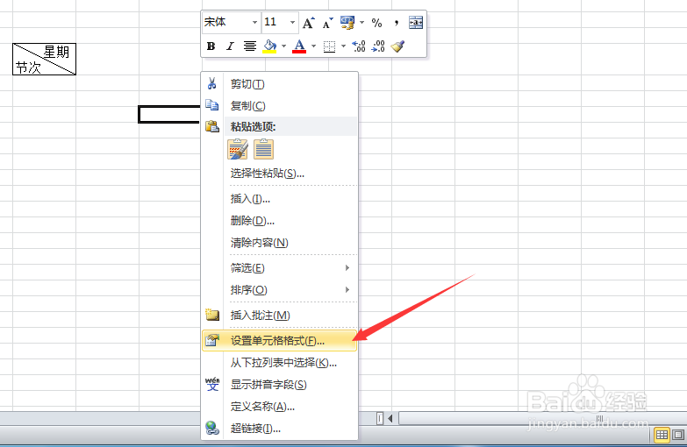This screenshot has height=447, width=687.
Task: Apply accounting number format icon
Action: coord(347,23)
